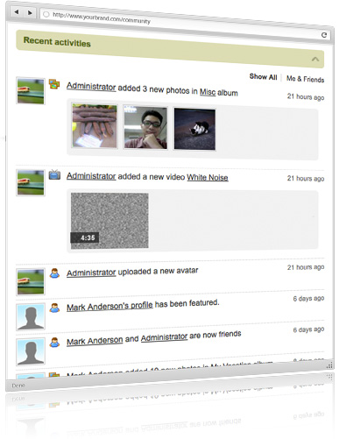339x439 pixels.
Task: Click the browser forward arrow button
Action: point(30,12)
